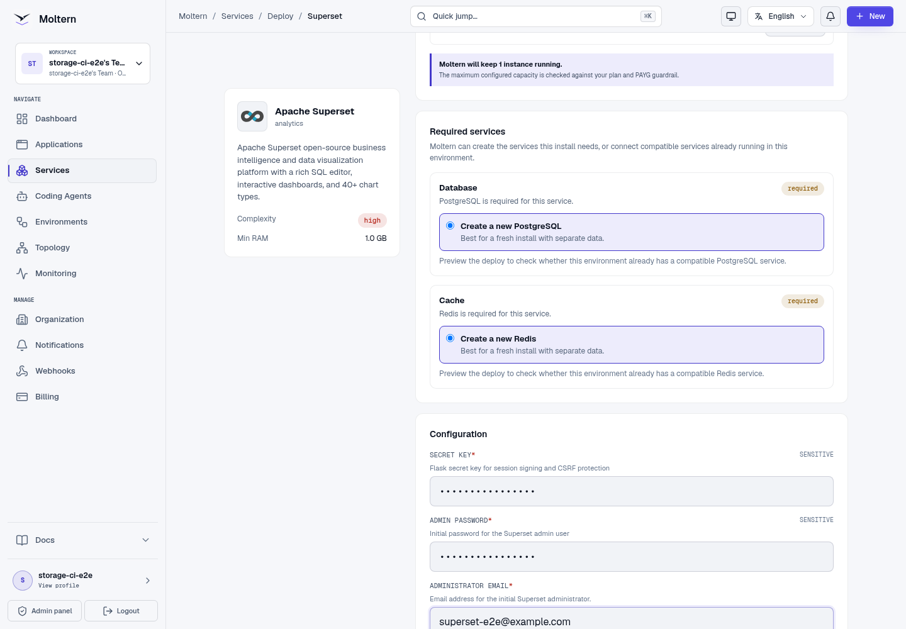Click the Docs book icon
This screenshot has width=906, height=629.
(22, 540)
